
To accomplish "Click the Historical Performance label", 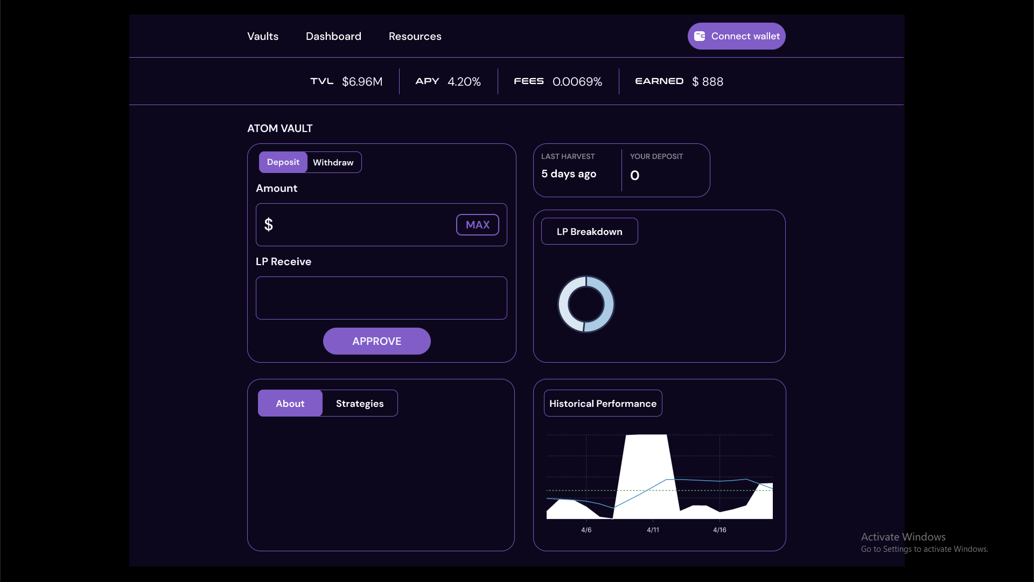I will [603, 404].
